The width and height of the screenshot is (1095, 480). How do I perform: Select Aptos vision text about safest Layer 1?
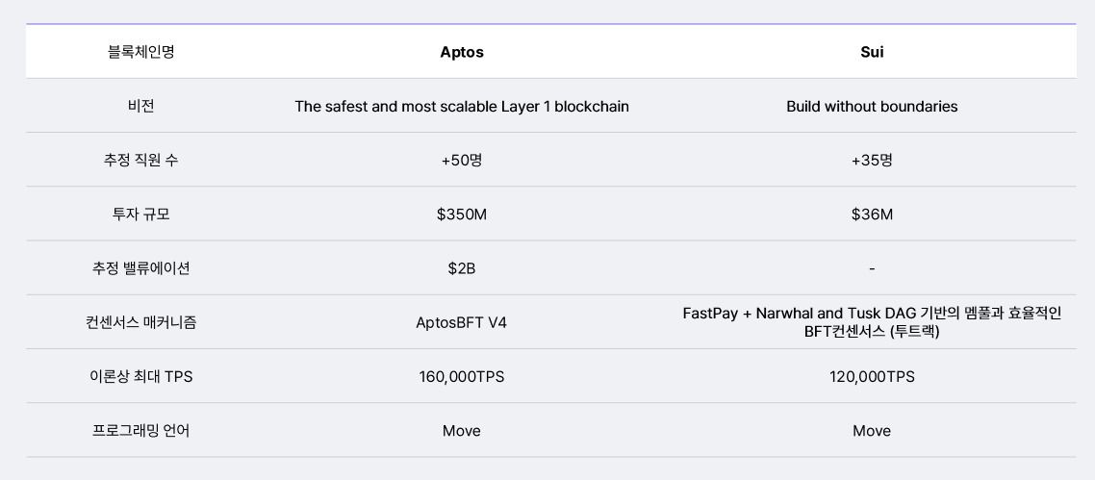(462, 106)
